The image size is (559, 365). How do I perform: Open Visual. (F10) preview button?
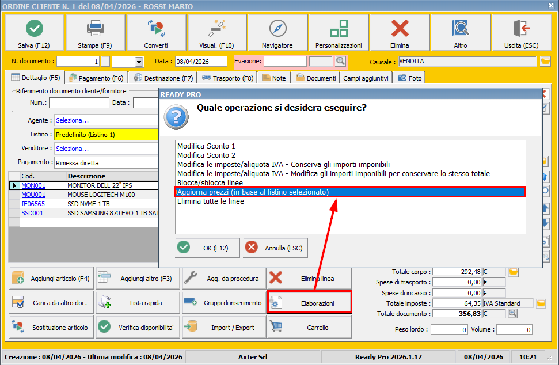pyautogui.click(x=217, y=32)
